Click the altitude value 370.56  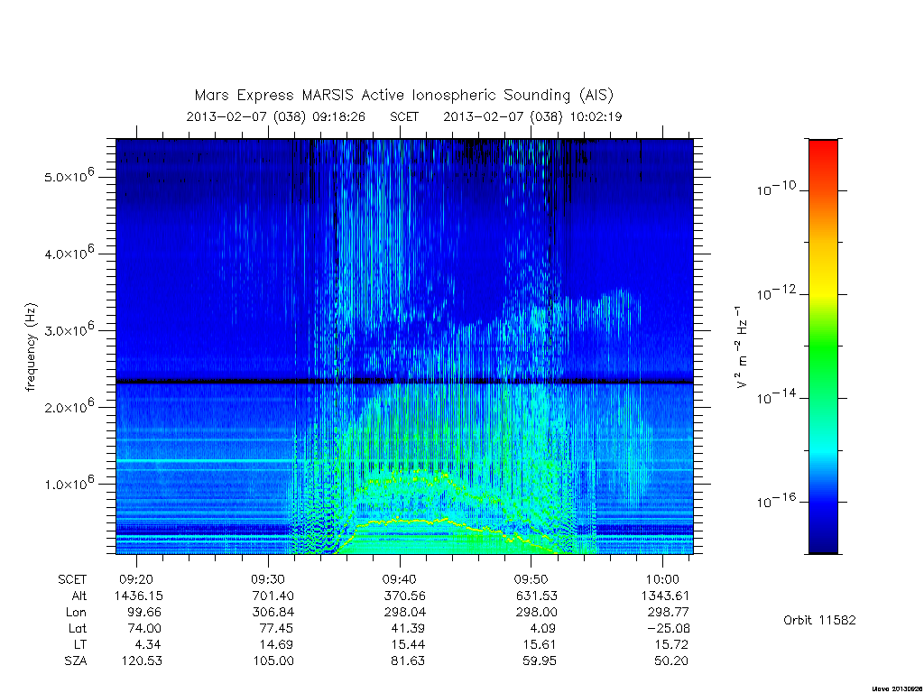(403, 596)
